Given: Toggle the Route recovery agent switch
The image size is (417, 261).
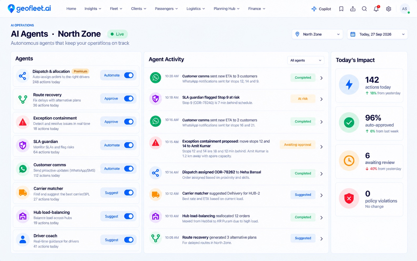Looking at the screenshot, I should 129,98.
